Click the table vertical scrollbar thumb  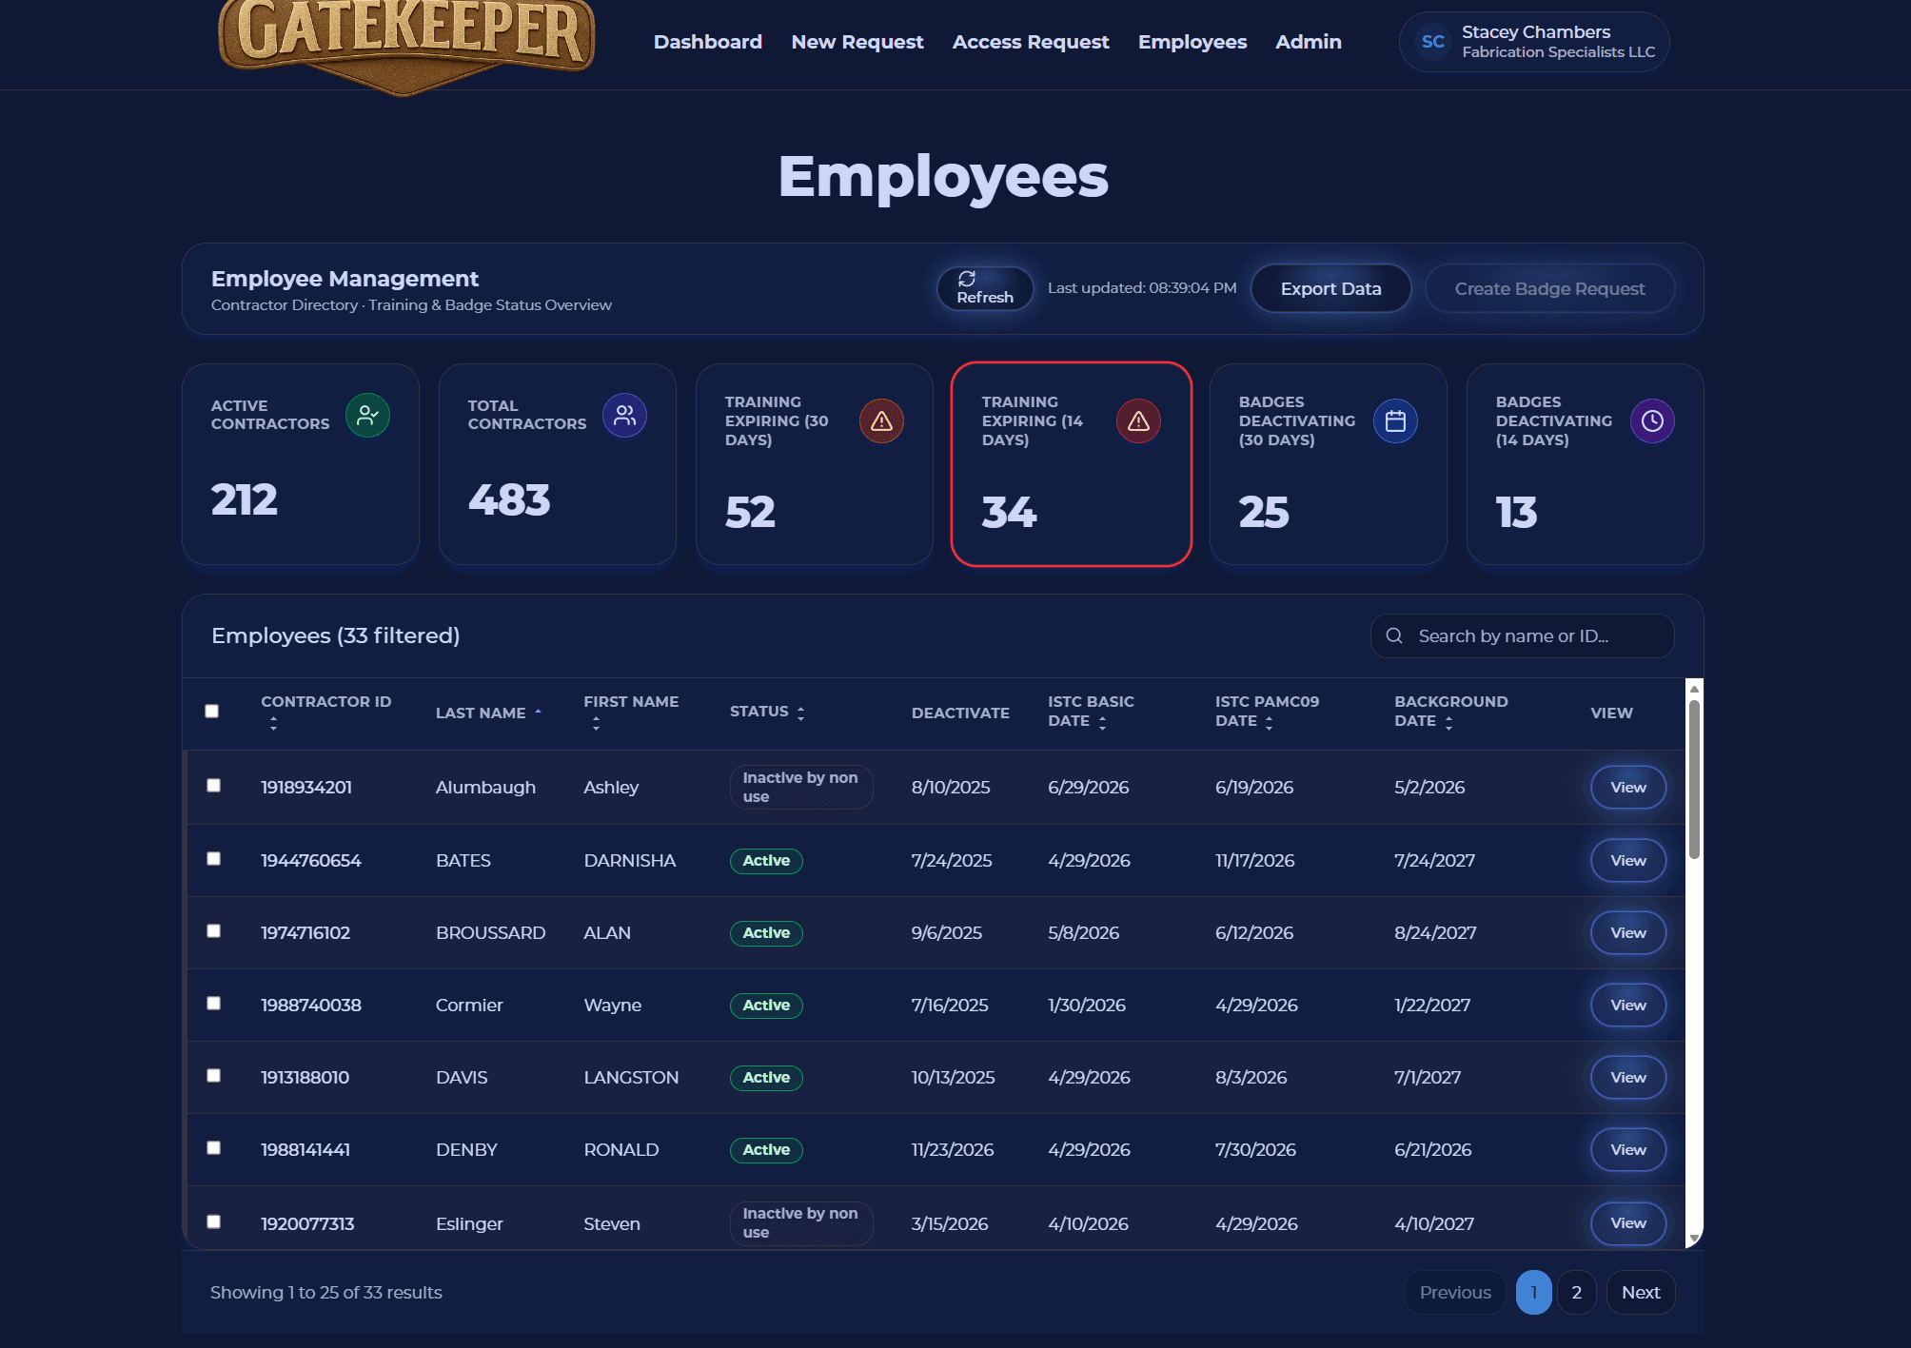(1694, 779)
